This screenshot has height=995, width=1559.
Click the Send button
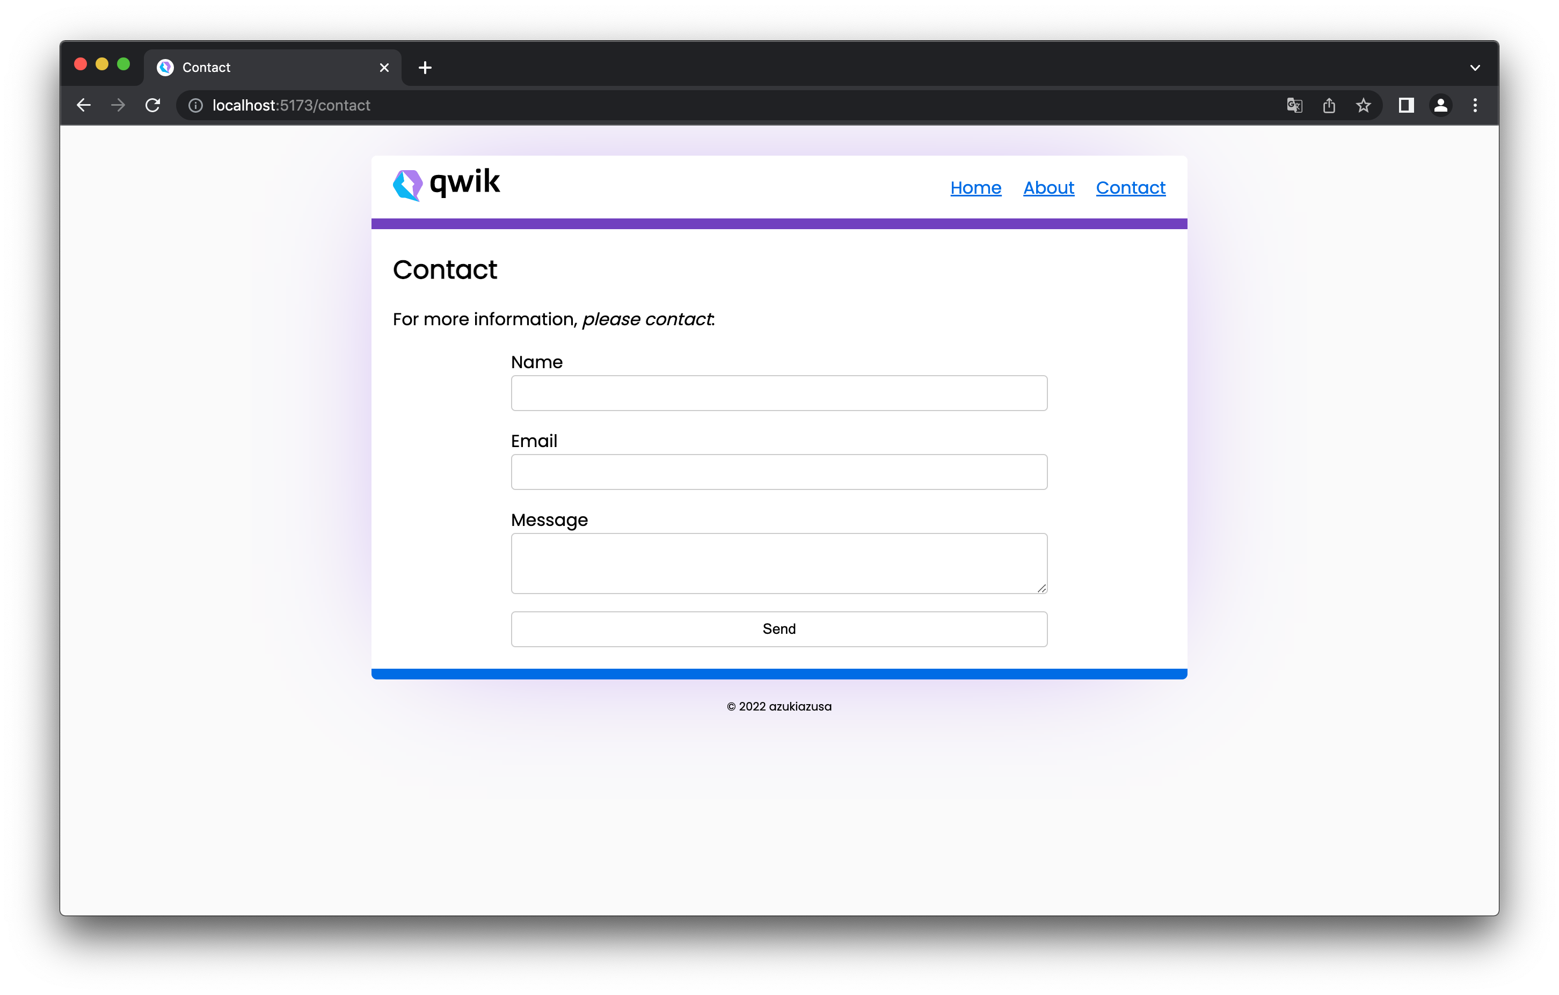[778, 628]
